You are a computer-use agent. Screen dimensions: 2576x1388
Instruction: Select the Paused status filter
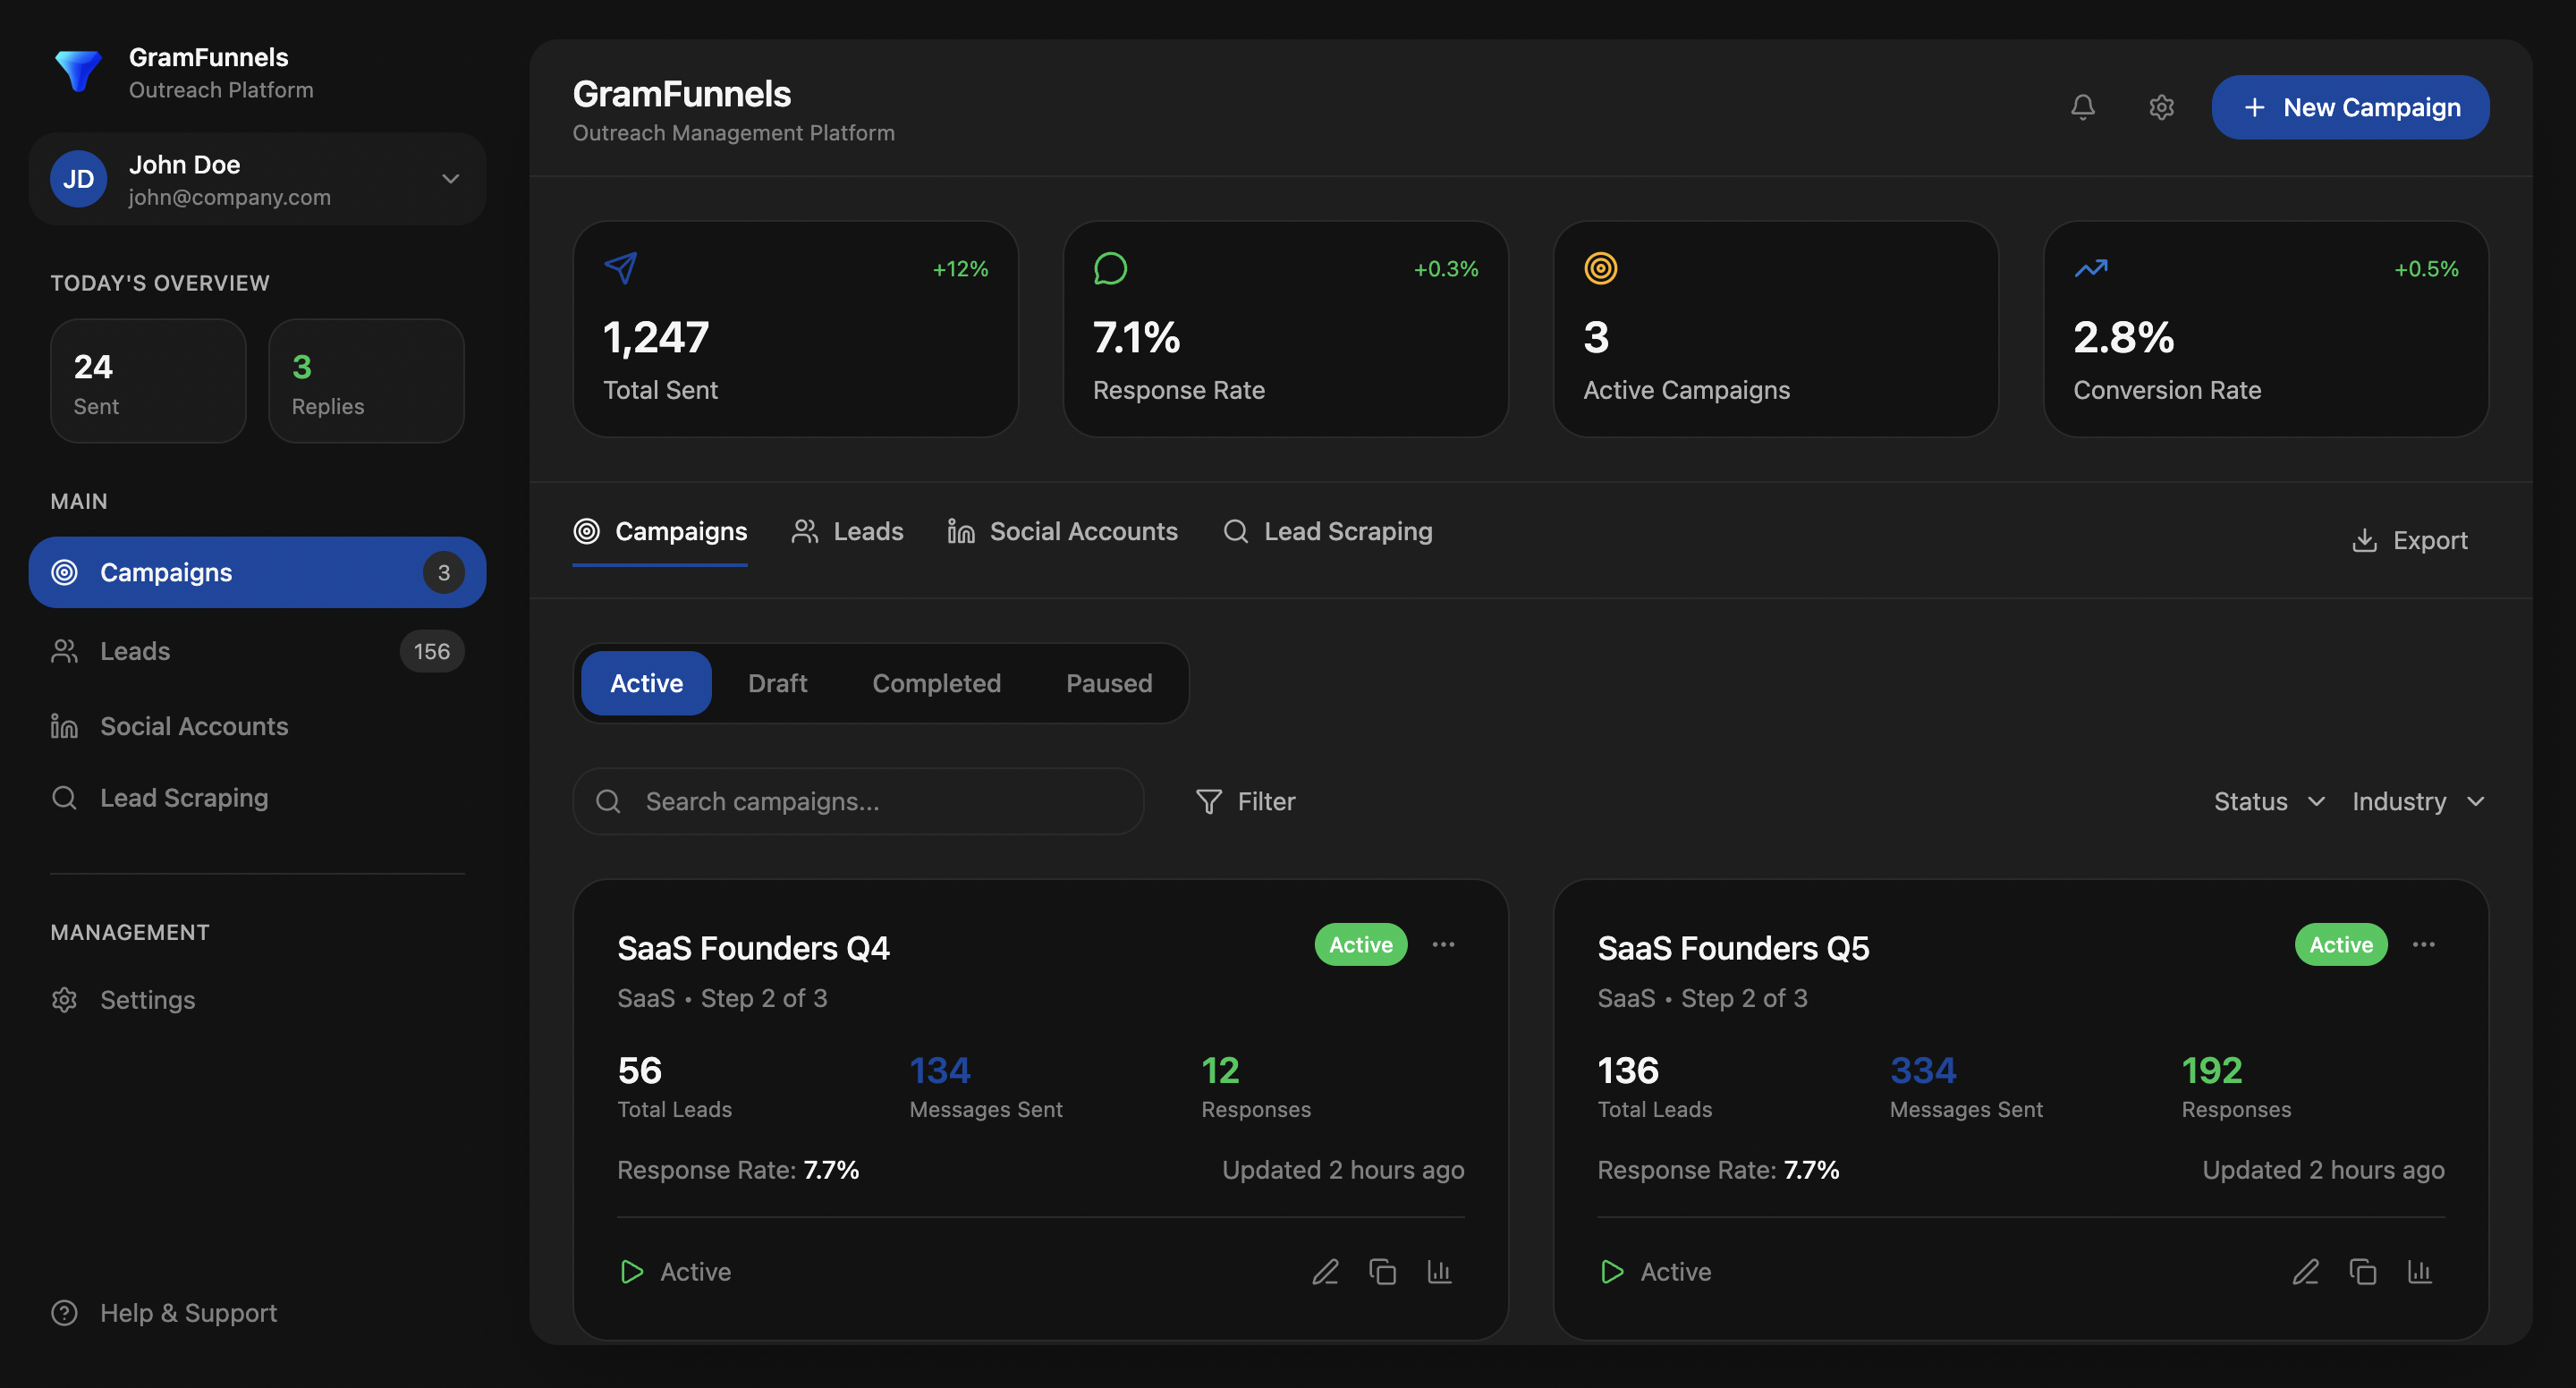(x=1108, y=683)
